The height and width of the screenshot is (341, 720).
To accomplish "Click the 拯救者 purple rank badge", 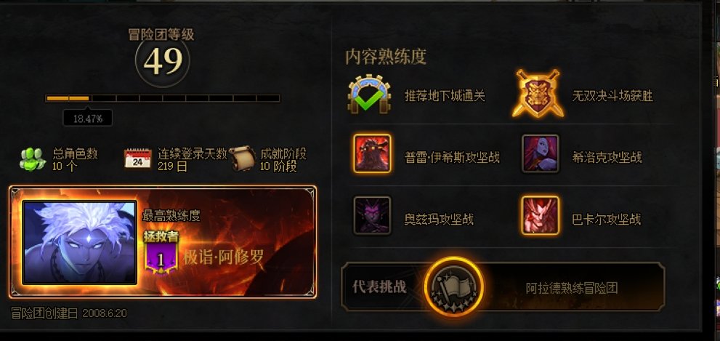I will (161, 252).
